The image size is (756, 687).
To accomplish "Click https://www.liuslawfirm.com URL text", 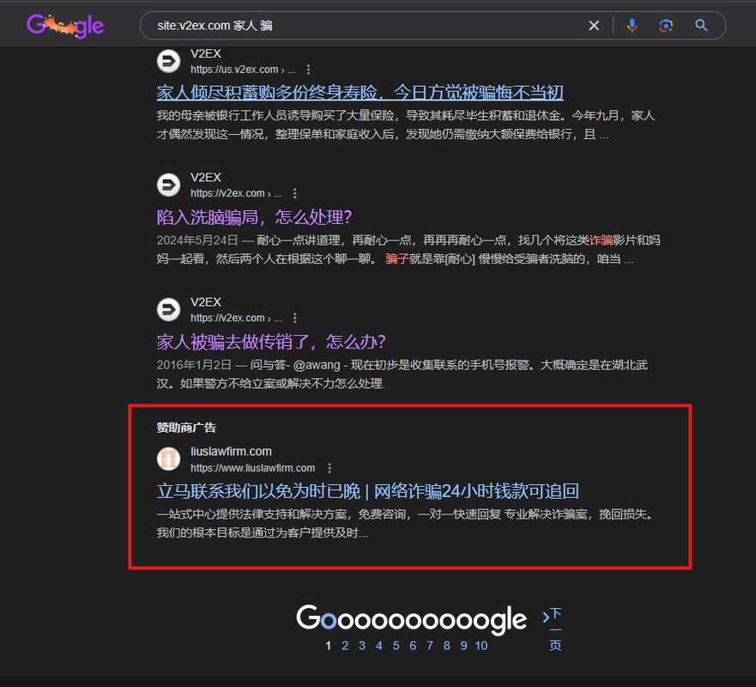I will pos(252,468).
